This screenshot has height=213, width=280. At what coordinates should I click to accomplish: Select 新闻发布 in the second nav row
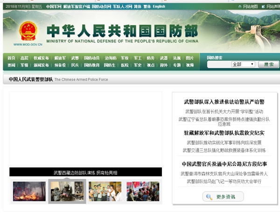(41, 65)
